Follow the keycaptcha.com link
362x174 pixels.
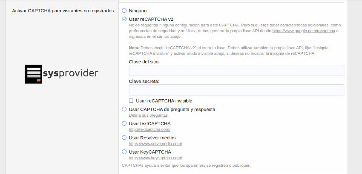[x=152, y=158]
